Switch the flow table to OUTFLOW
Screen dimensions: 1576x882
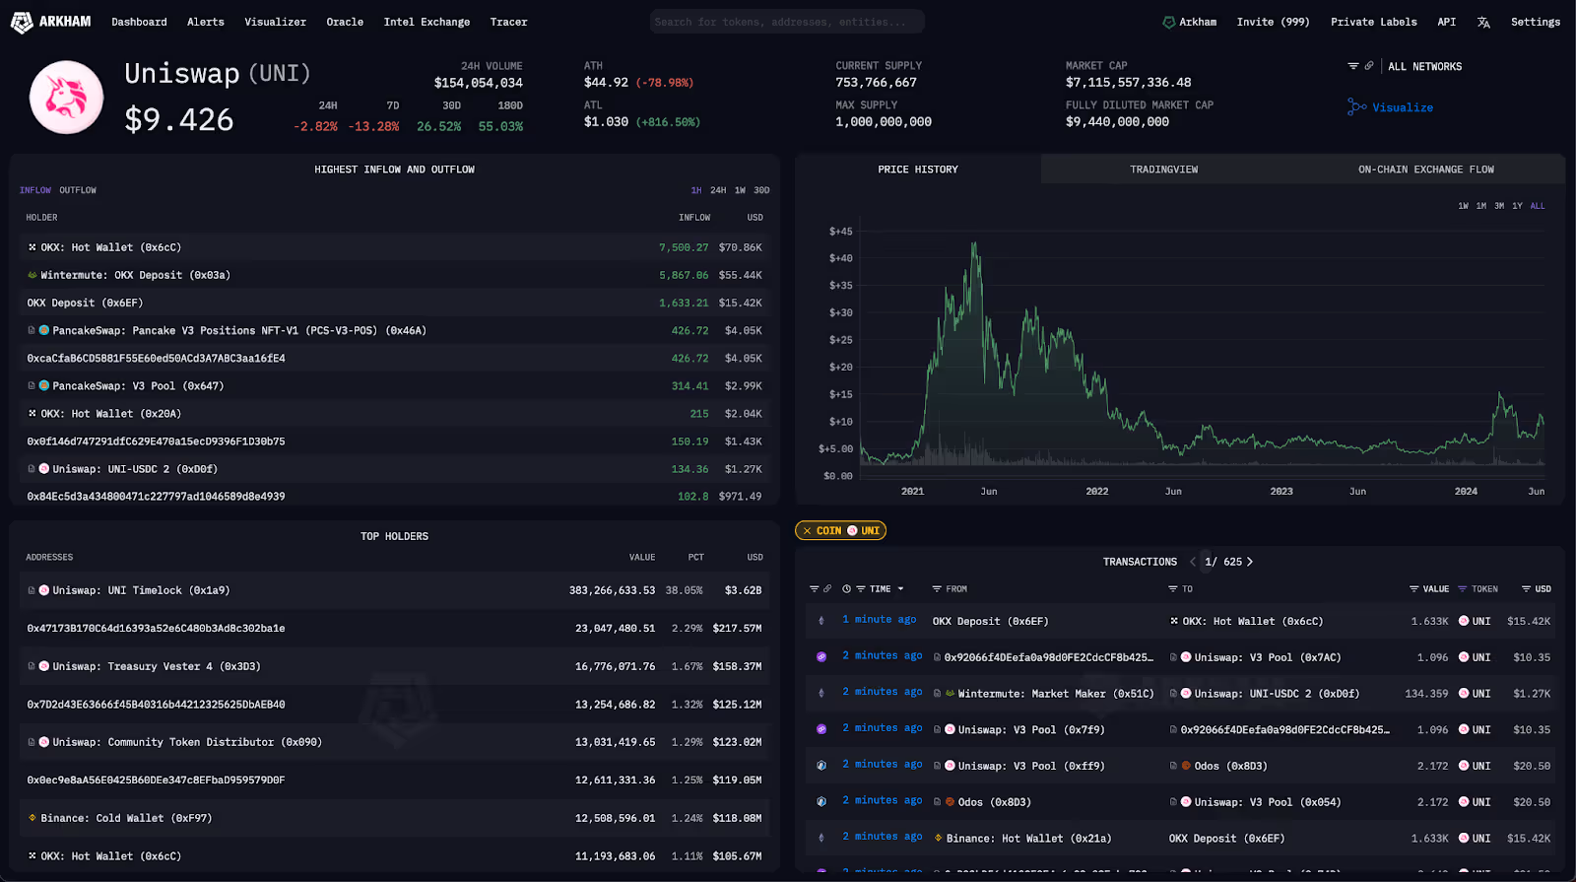coord(78,190)
